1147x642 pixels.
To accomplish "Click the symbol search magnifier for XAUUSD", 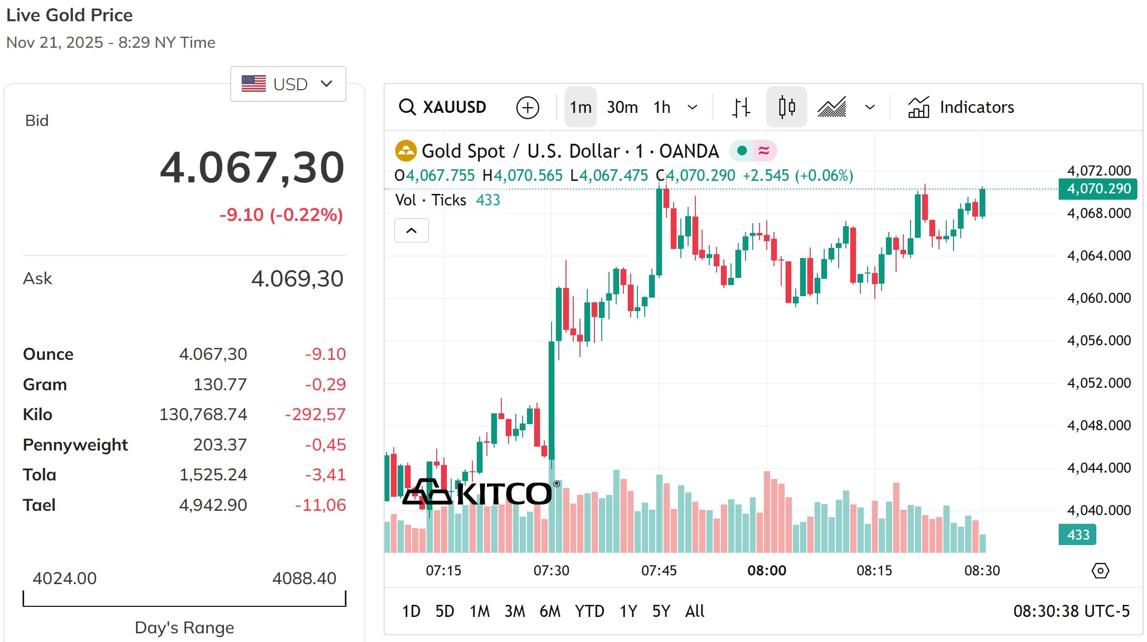I will 408,107.
